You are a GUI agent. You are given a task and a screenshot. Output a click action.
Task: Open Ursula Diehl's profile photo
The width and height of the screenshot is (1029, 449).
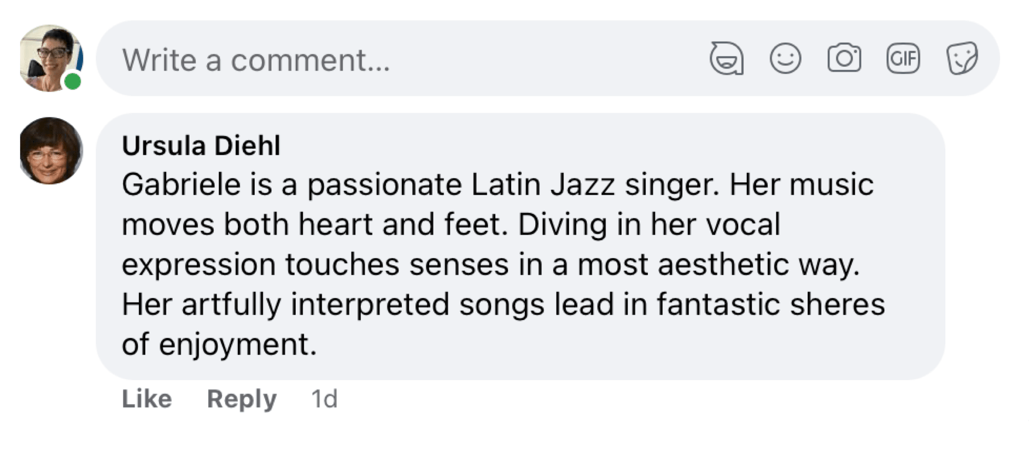51,150
